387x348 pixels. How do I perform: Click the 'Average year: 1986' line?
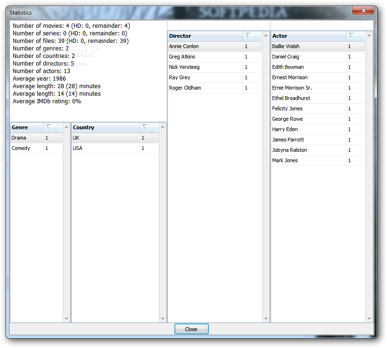tap(39, 79)
